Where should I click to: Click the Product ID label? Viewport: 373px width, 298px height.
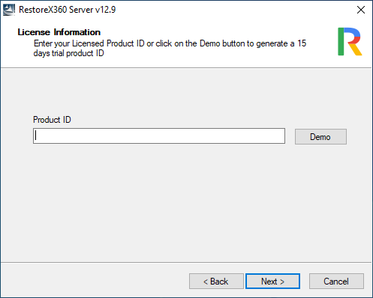coord(52,120)
